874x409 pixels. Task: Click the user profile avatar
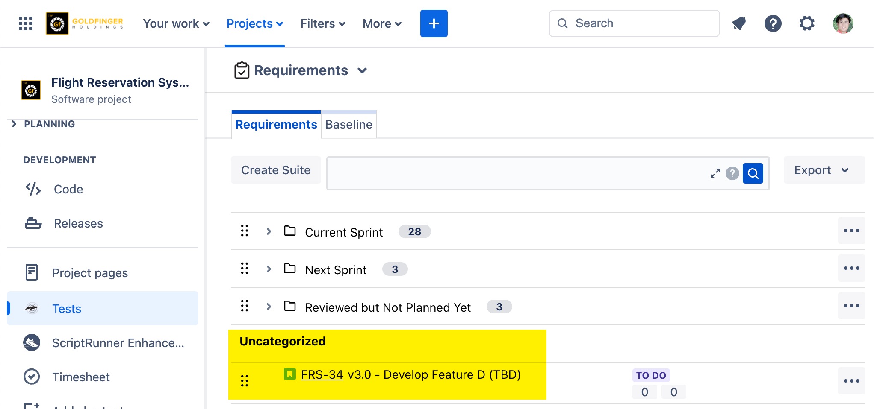[x=843, y=23]
